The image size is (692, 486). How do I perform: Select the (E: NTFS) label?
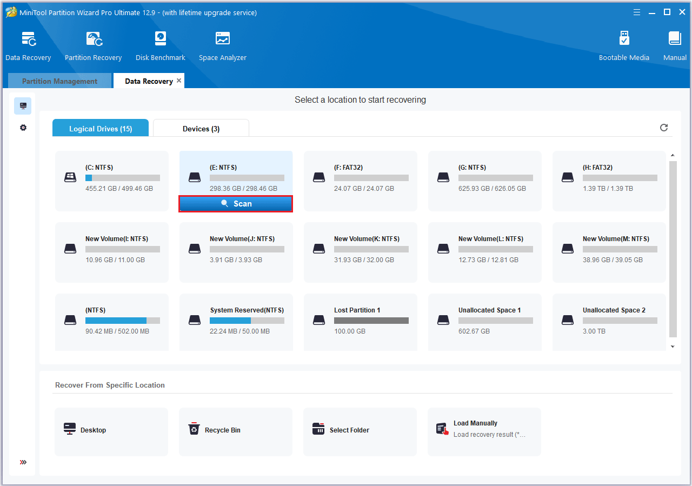coord(223,168)
